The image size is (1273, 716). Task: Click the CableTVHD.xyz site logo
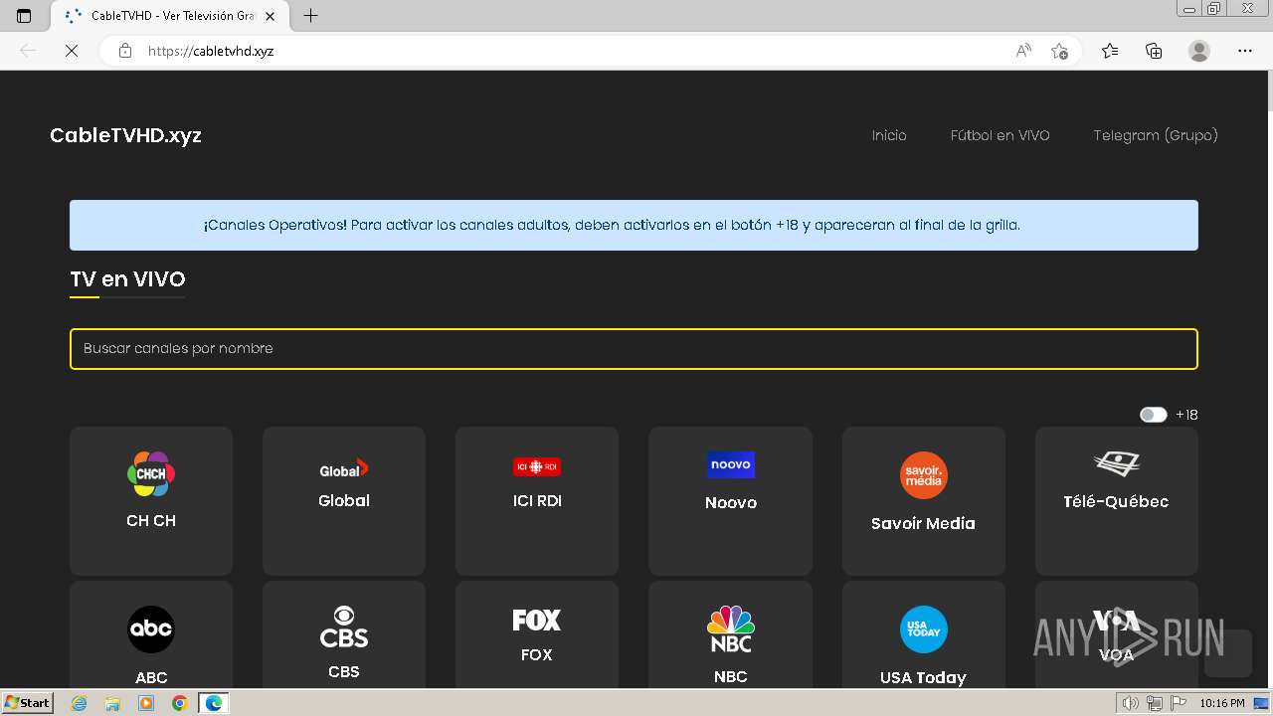pyautogui.click(x=125, y=135)
